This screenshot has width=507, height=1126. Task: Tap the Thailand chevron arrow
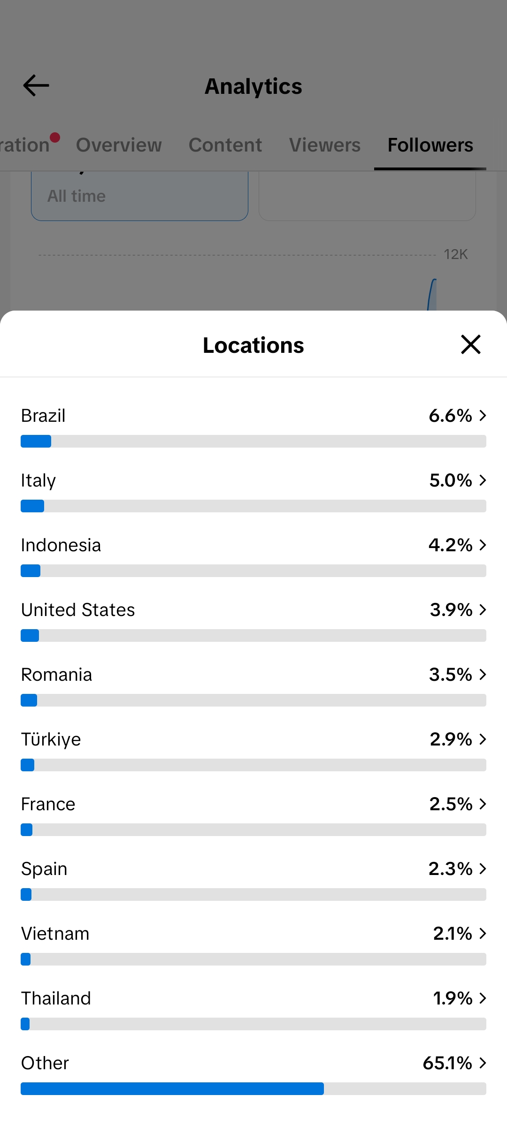click(x=483, y=998)
